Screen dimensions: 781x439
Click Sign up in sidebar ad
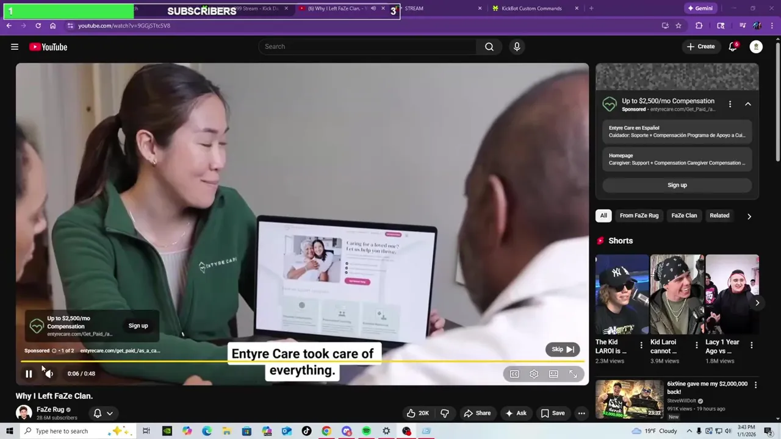point(677,185)
